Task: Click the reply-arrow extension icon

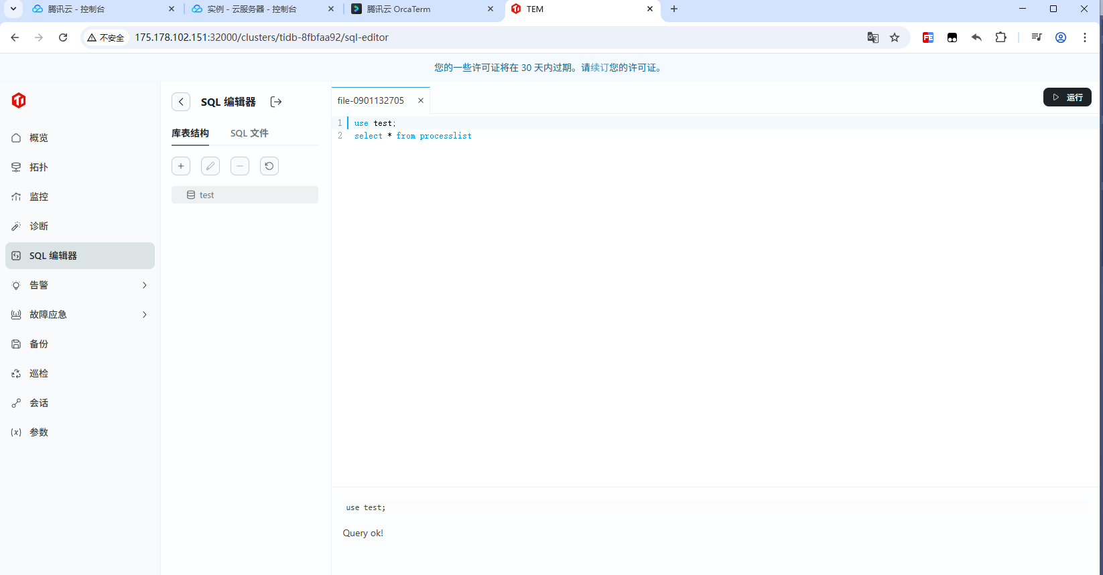Action: pos(976,37)
